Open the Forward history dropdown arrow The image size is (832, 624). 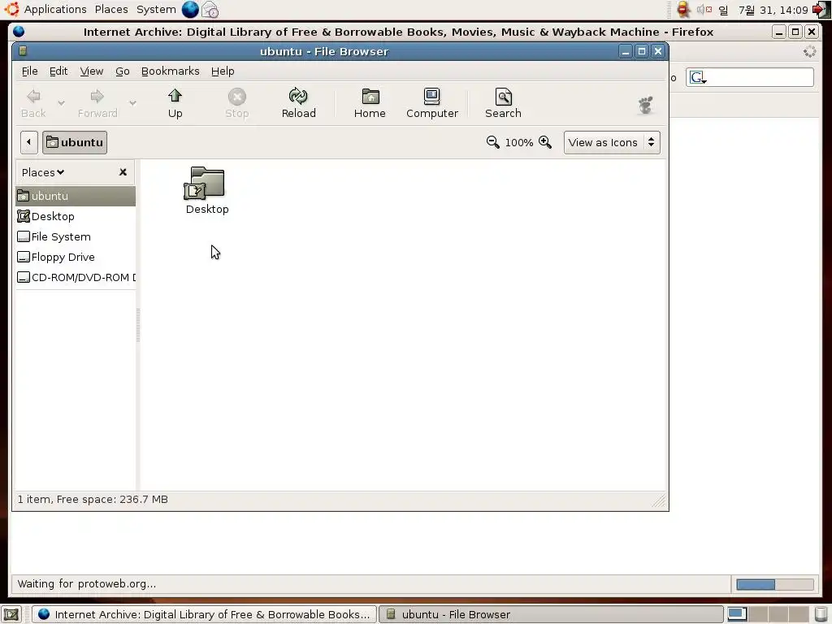tap(132, 103)
